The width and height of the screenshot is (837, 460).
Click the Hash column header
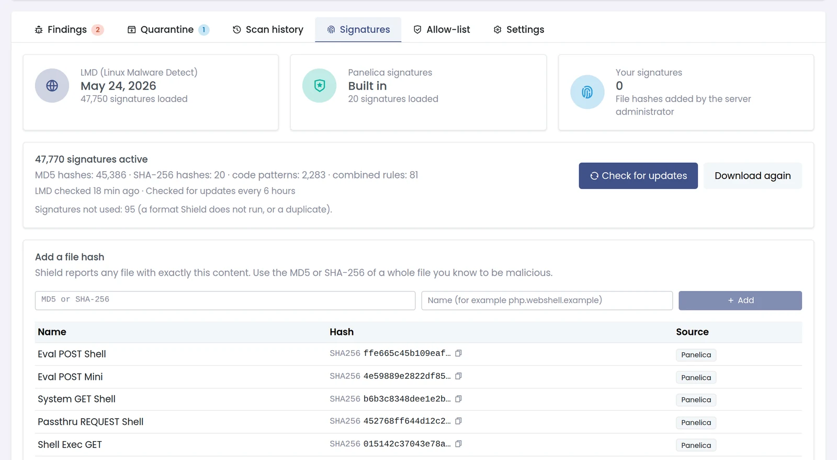tap(342, 332)
